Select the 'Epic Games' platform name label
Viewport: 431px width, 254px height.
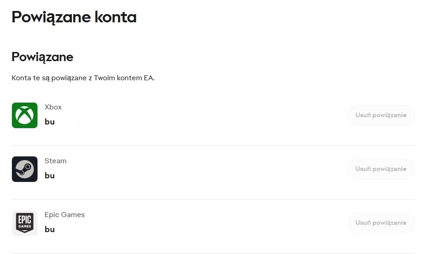click(x=65, y=215)
